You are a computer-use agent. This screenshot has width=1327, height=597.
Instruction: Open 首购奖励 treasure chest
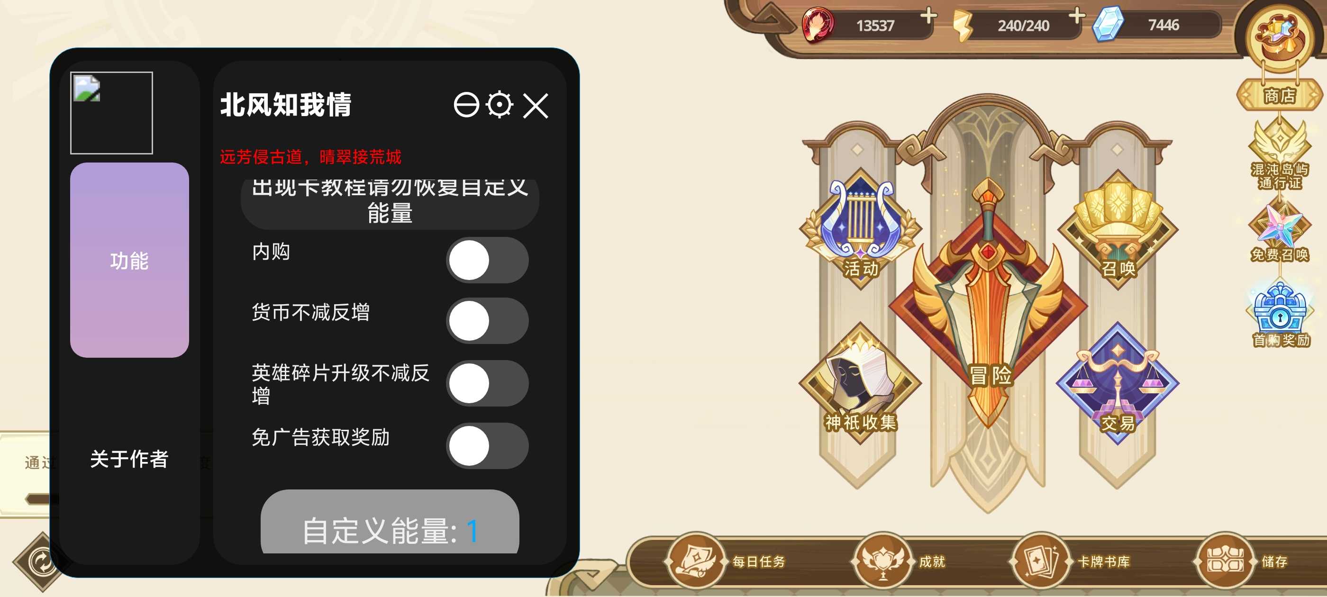pyautogui.click(x=1280, y=315)
